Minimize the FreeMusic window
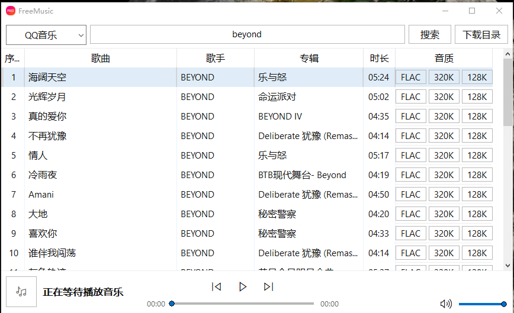514x313 pixels. click(x=445, y=11)
